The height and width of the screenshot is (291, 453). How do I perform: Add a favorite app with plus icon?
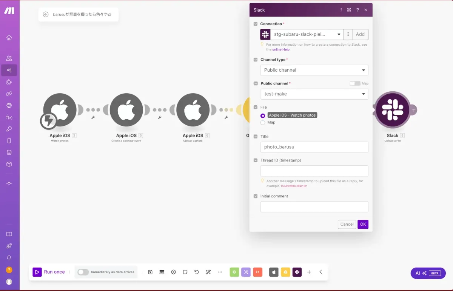click(309, 272)
